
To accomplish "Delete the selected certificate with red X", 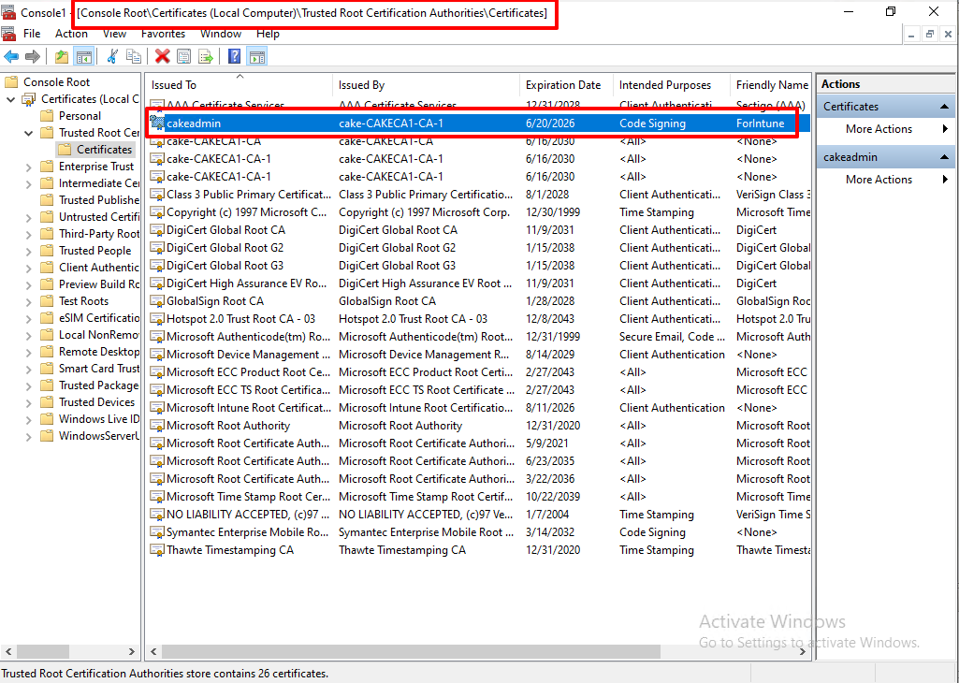I will 162,57.
